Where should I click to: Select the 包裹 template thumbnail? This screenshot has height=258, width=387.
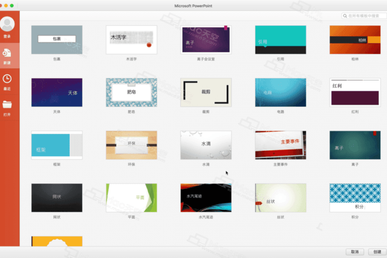(56, 39)
